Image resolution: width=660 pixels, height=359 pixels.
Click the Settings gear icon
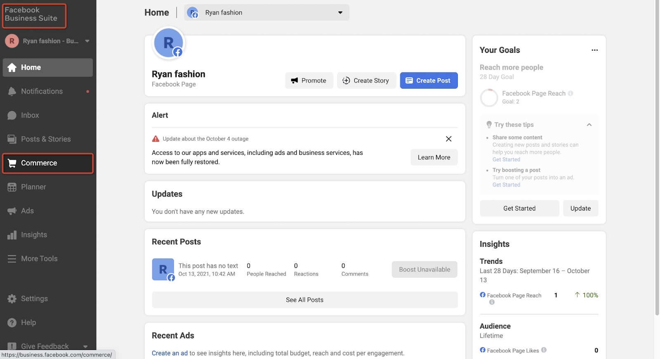(x=12, y=299)
